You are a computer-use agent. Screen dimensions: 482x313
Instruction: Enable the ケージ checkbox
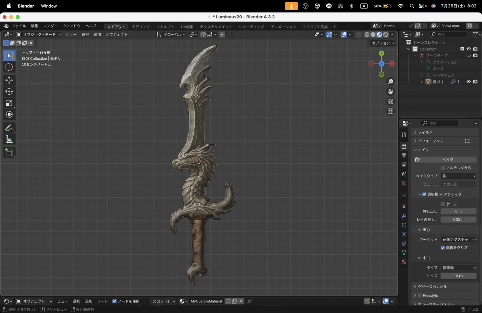443,204
